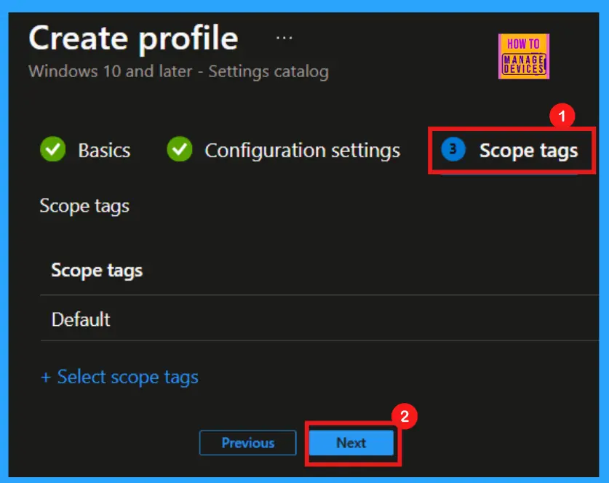609x483 pixels.
Task: Click the green checkmark icon for Basics
Action: click(53, 149)
